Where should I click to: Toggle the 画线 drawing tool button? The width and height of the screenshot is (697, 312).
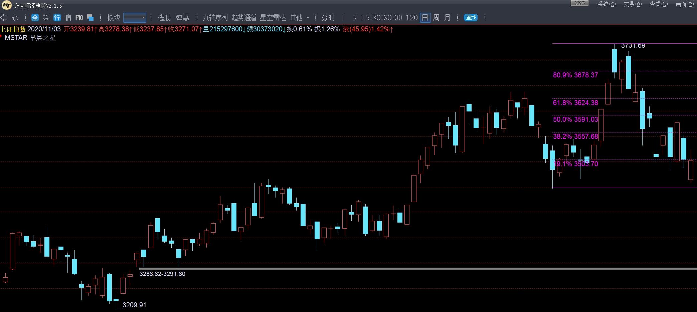pyautogui.click(x=471, y=17)
